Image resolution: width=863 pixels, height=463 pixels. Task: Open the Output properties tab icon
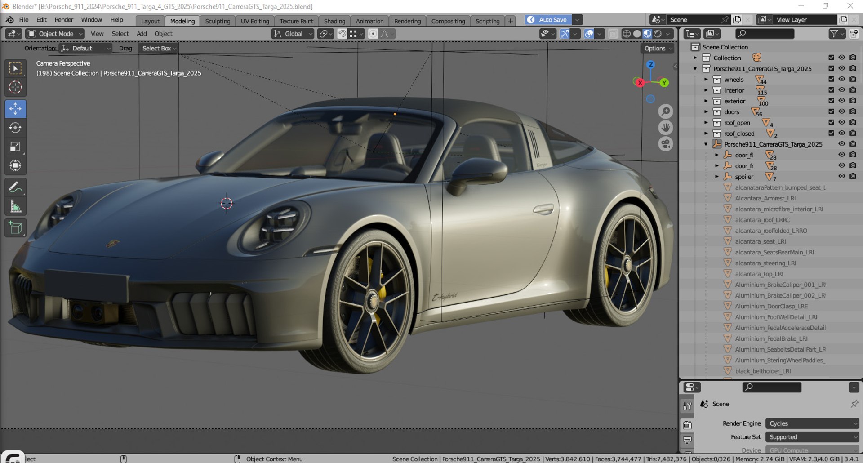pos(687,441)
